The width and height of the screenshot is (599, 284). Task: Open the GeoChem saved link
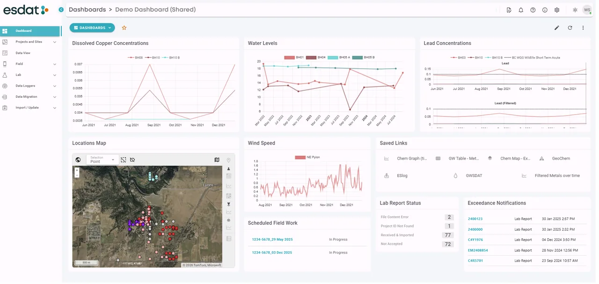coord(561,159)
